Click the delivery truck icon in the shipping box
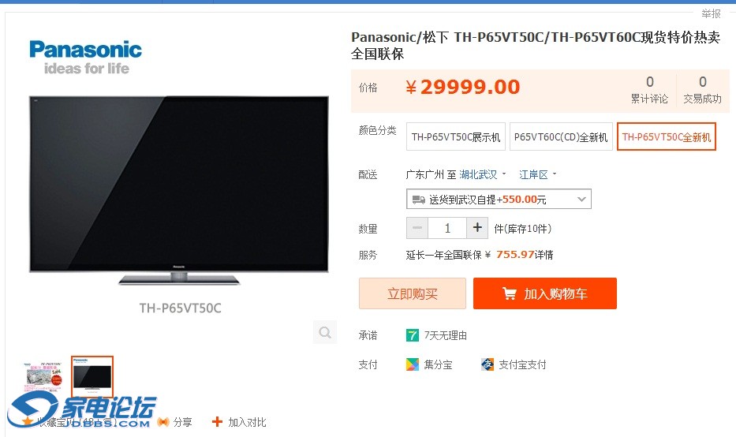Viewport: 736px width, 437px height. (x=418, y=200)
